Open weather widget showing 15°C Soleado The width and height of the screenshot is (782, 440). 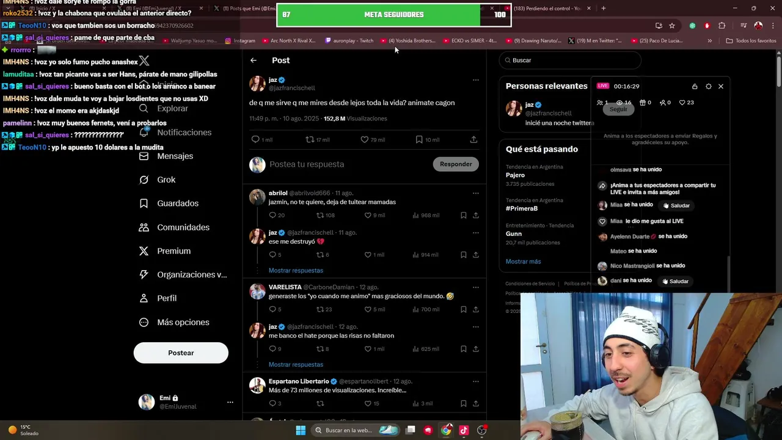point(23,430)
